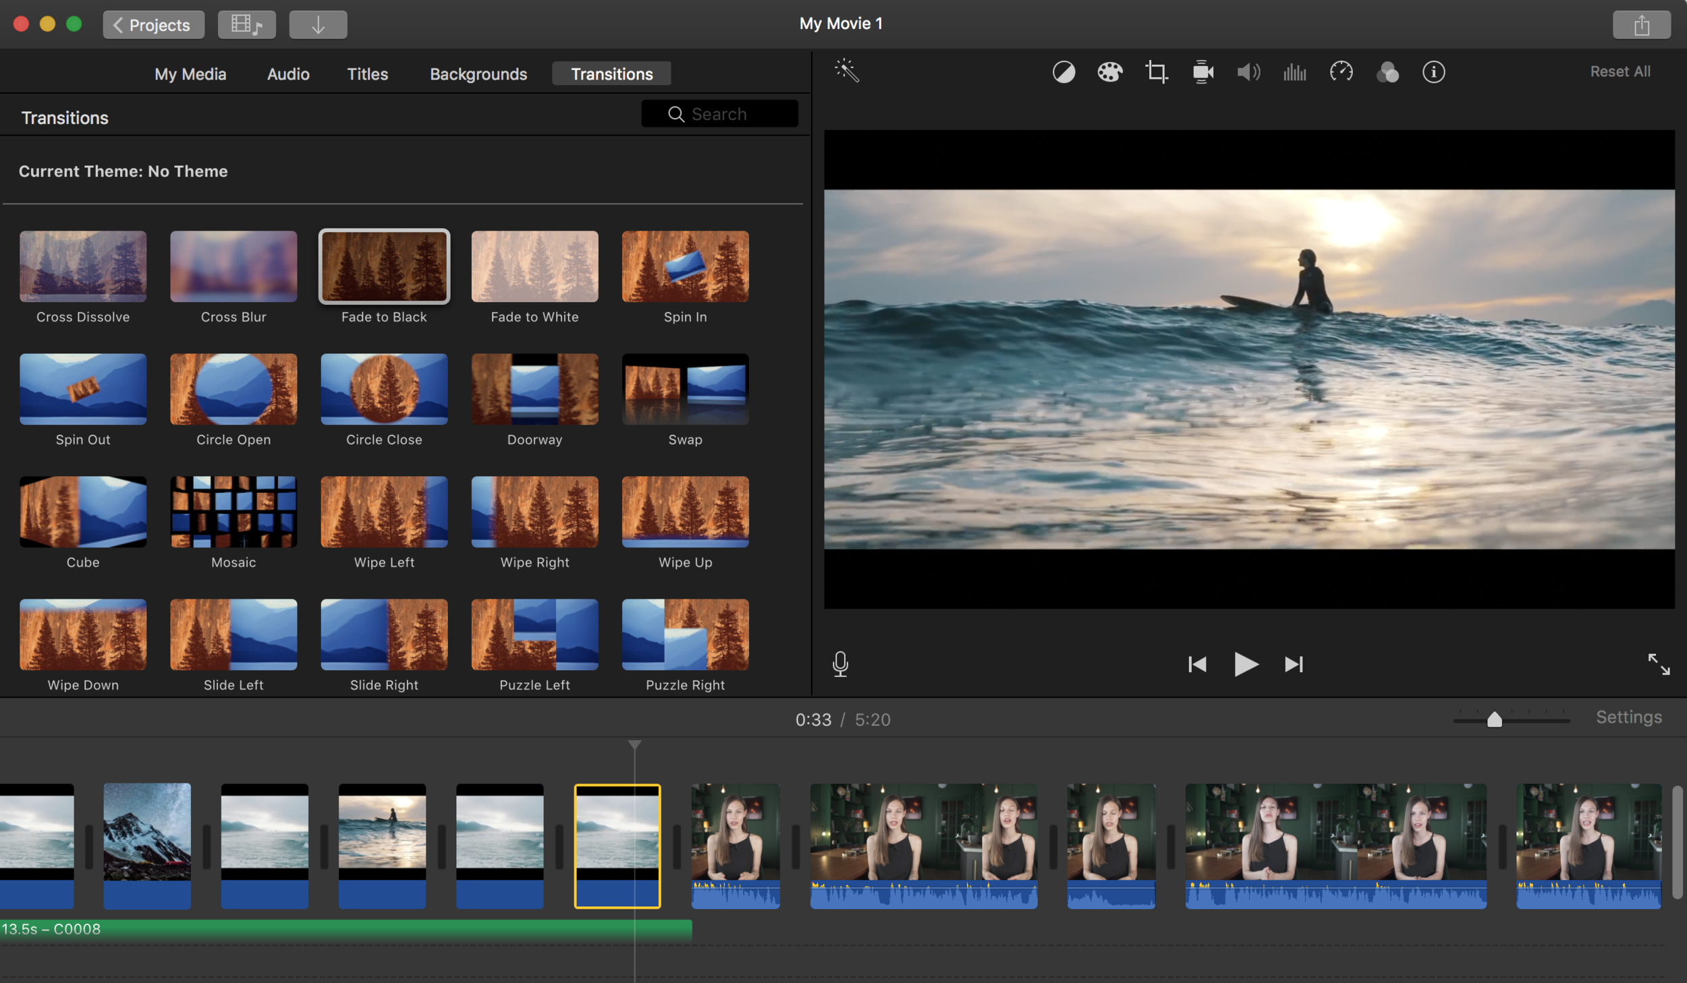Skip forward to the next clip

1293,664
